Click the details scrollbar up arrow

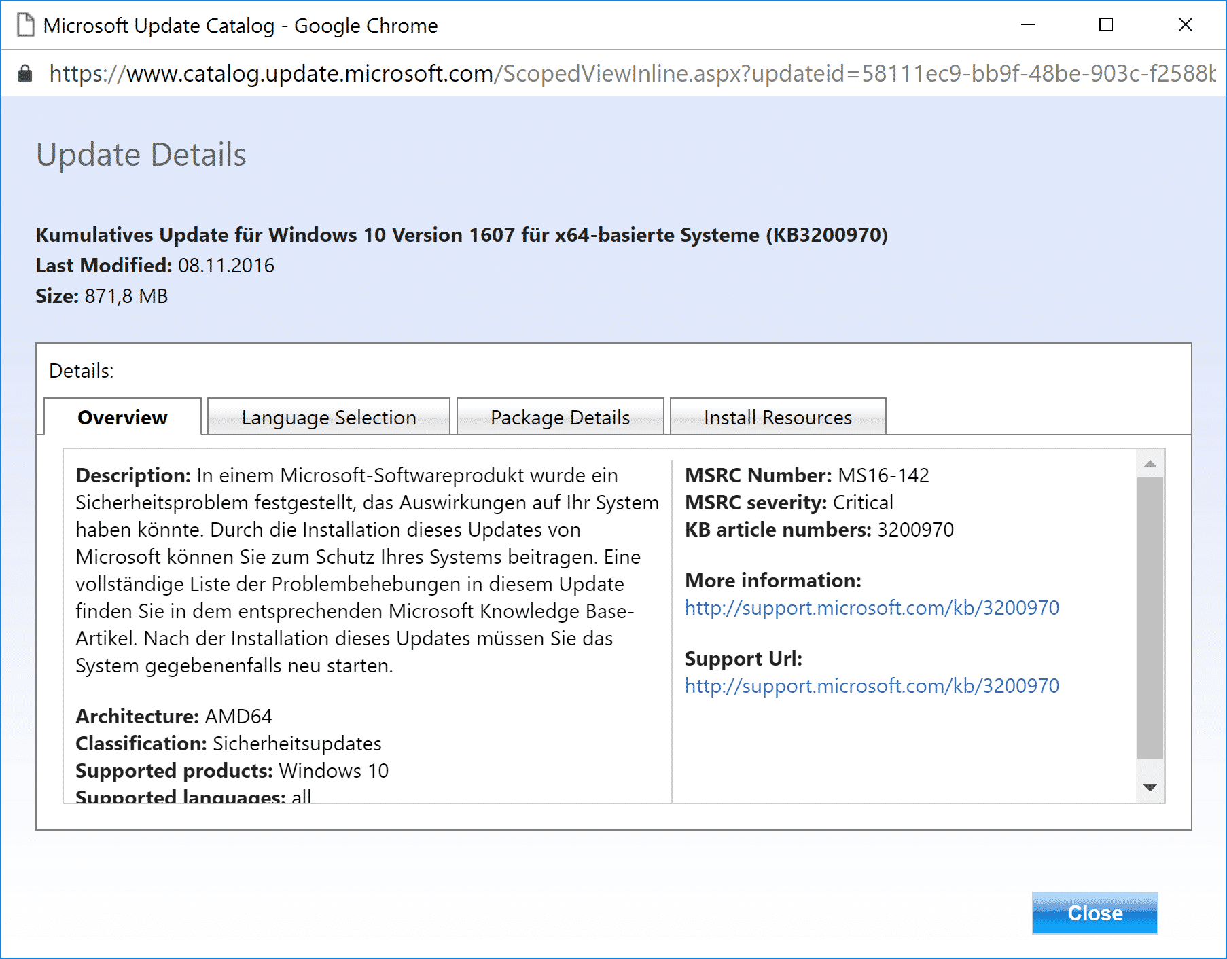(1150, 464)
